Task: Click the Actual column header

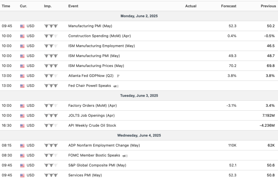Action: [x=191, y=6]
